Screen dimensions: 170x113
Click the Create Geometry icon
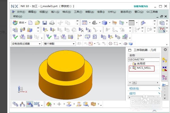30,30
